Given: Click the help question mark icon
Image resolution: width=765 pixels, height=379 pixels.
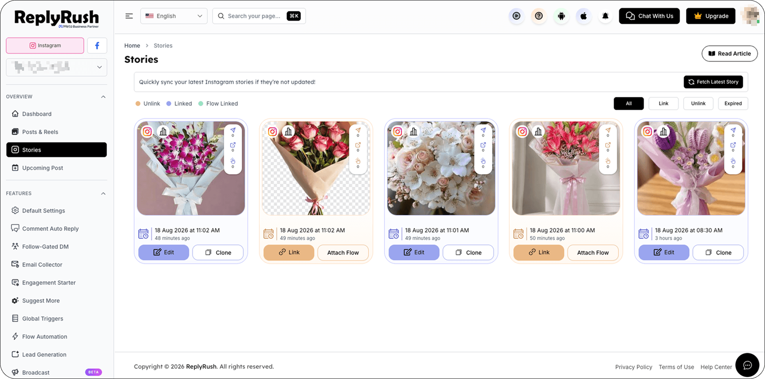Looking at the screenshot, I should [539, 16].
